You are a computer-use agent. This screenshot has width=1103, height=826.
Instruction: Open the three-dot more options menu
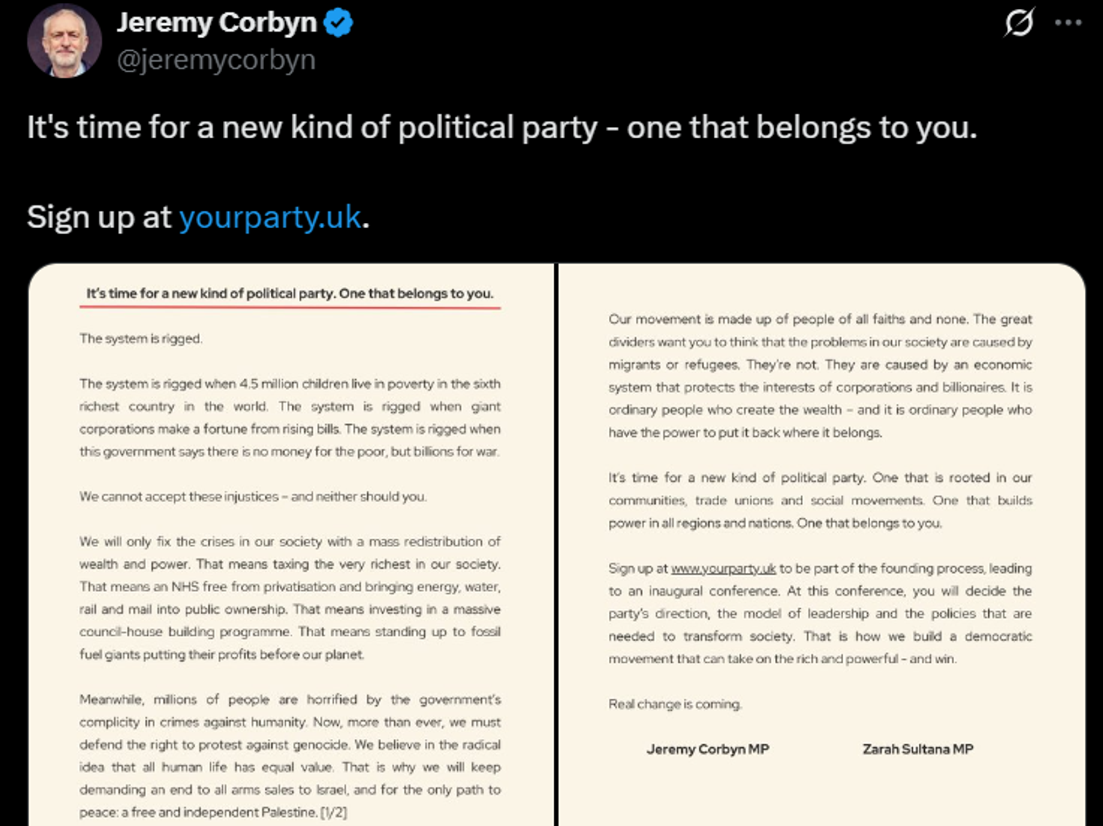(1068, 23)
